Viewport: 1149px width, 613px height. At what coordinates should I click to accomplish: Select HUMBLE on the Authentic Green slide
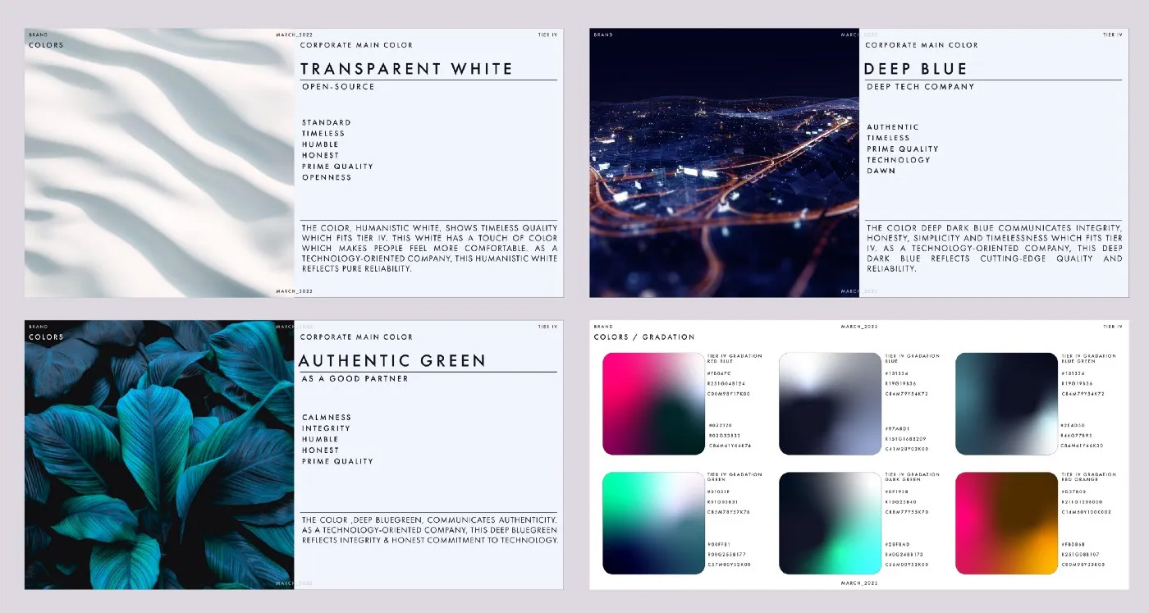pyautogui.click(x=320, y=439)
